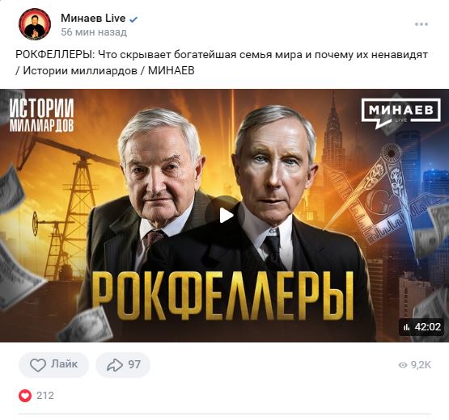Toggle like with the Лайк label
The height and width of the screenshot is (420, 449).
64,364
